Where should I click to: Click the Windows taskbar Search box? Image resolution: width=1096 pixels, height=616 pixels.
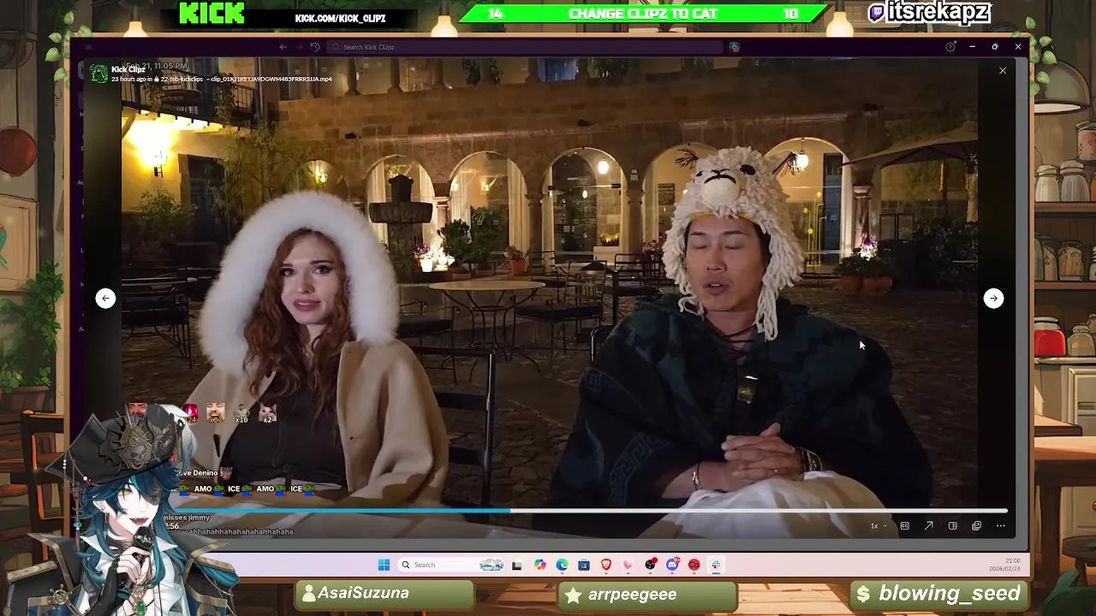[x=451, y=565]
